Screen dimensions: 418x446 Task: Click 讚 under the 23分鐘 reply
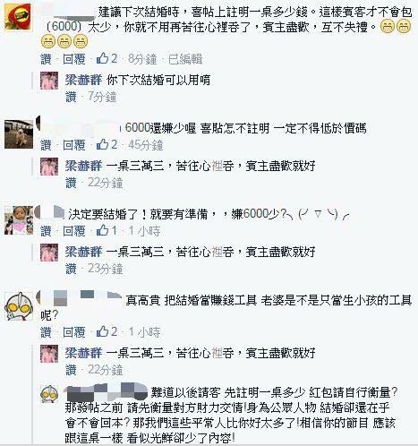[x=71, y=269]
